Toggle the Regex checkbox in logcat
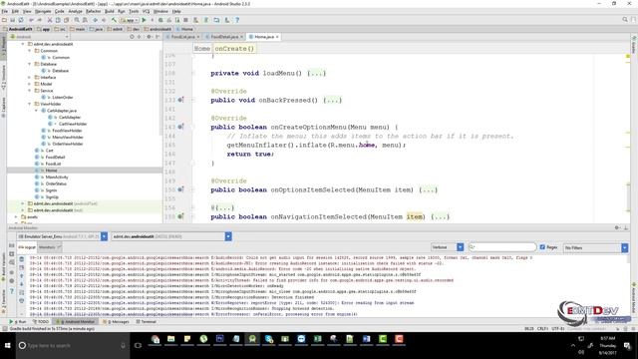The image size is (638, 359). (x=542, y=247)
